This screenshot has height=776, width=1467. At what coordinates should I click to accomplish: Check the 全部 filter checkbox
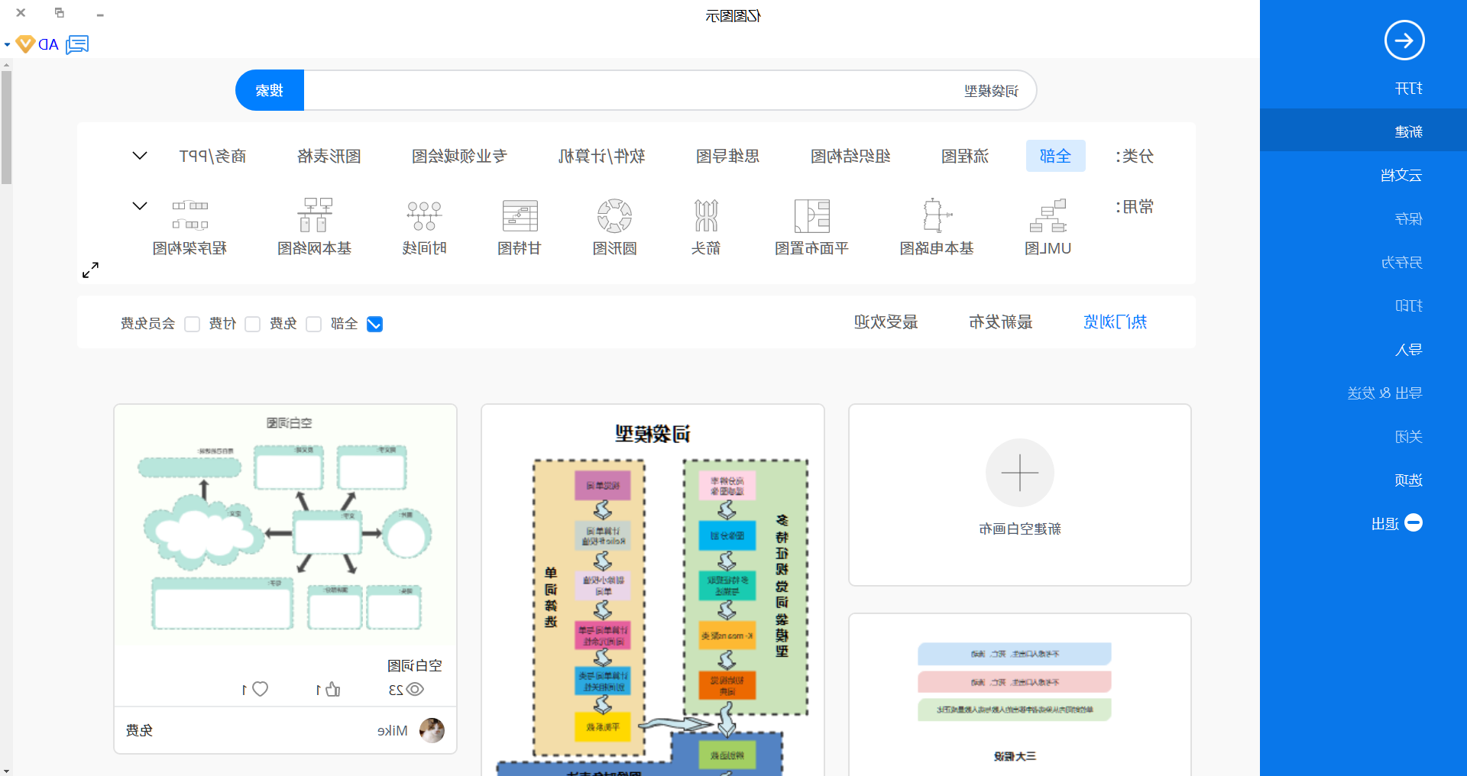[374, 324]
